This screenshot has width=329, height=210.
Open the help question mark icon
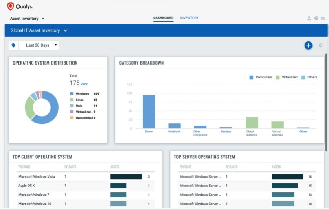tap(316, 18)
